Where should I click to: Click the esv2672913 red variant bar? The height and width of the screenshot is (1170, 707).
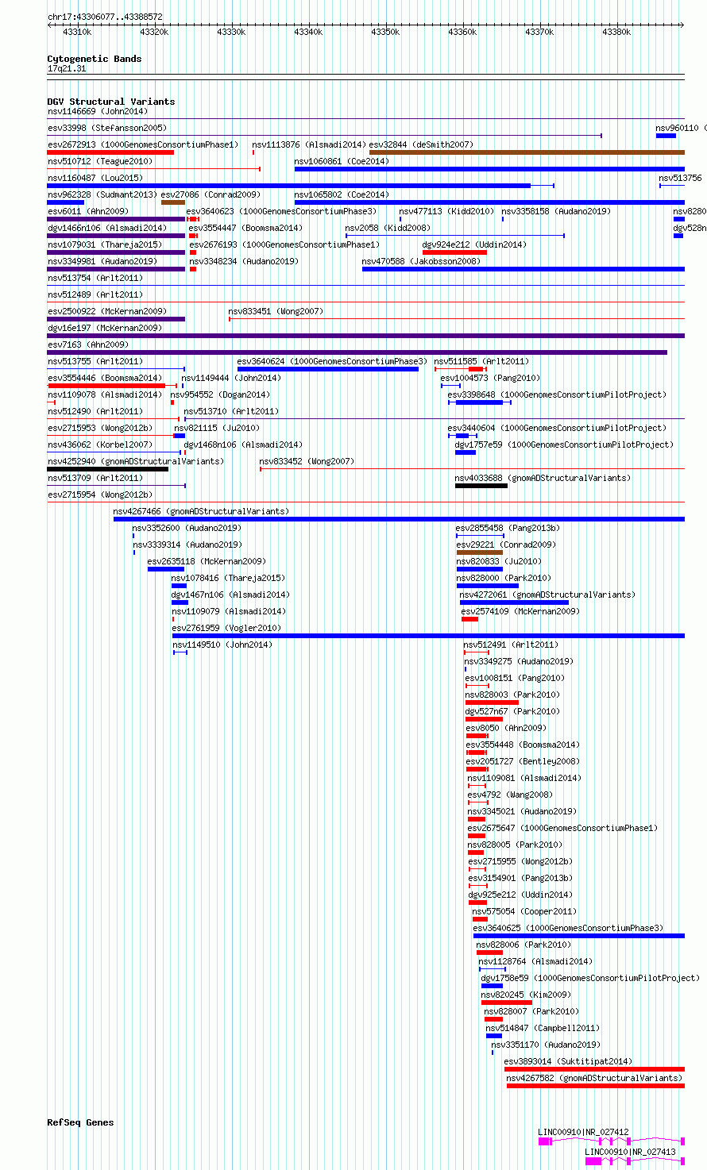click(x=110, y=152)
